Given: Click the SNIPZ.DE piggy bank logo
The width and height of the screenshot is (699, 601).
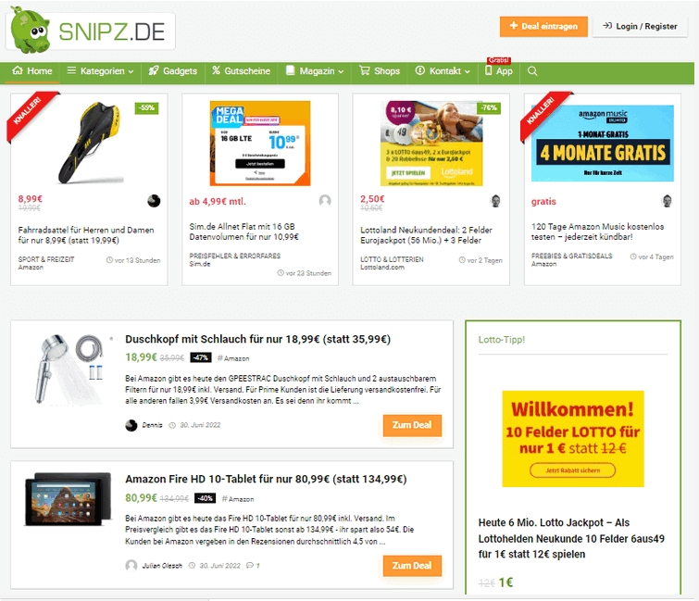Looking at the screenshot, I should 91,31.
